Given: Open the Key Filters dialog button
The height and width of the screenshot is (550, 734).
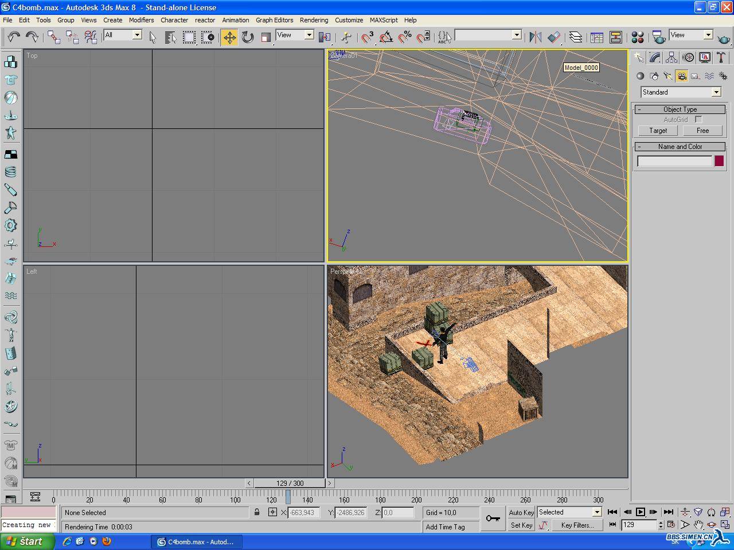Looking at the screenshot, I should [577, 525].
